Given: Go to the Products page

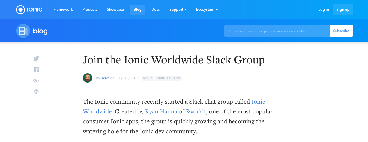Looking at the screenshot, I should pyautogui.click(x=90, y=10).
